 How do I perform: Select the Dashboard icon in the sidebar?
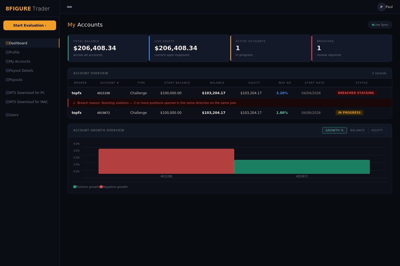click(7, 43)
